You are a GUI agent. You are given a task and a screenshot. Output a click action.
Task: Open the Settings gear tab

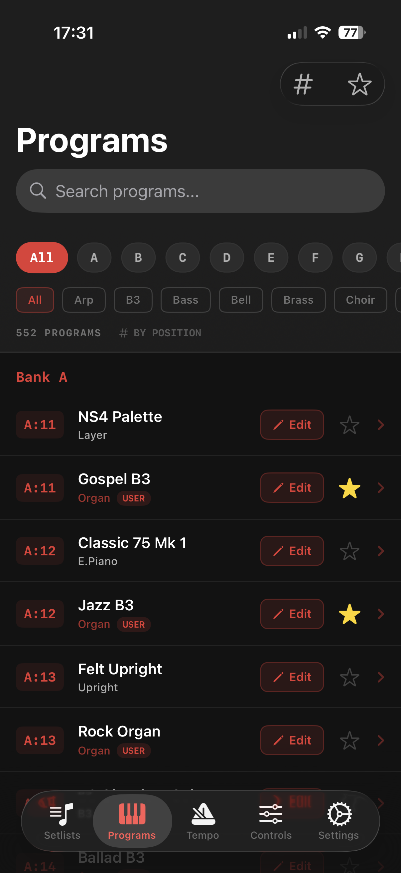click(339, 820)
